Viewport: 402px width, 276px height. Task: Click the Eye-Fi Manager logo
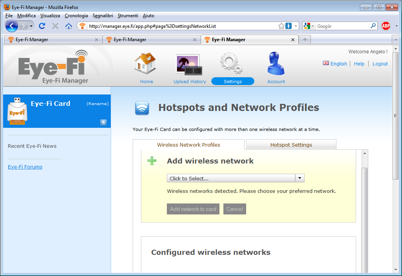53,67
